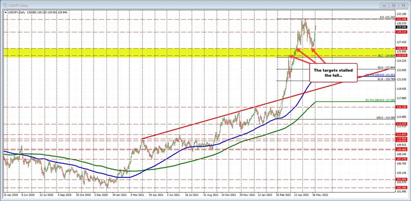This screenshot has height=201, width=411.
Task: Select the red 107.470 price level label
Action: tap(401, 159)
